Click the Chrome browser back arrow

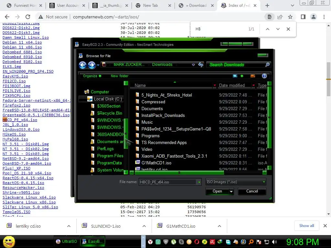point(7,17)
